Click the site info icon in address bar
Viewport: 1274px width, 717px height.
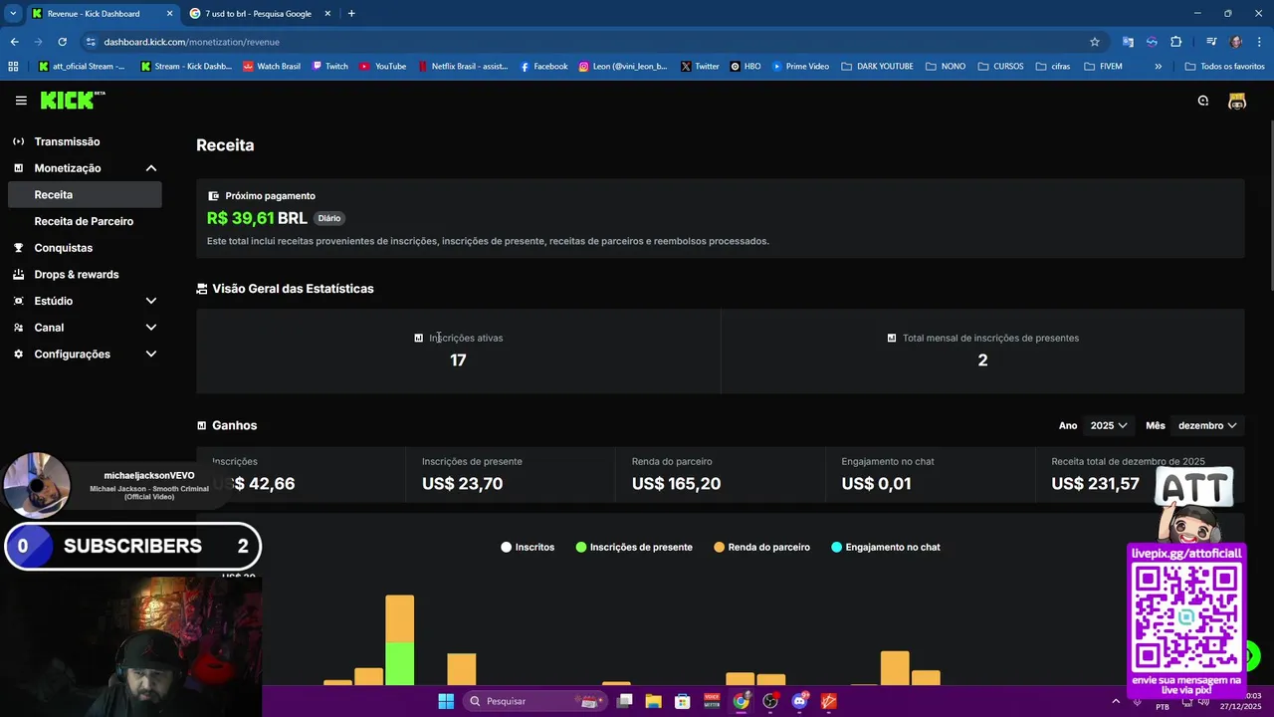91,42
